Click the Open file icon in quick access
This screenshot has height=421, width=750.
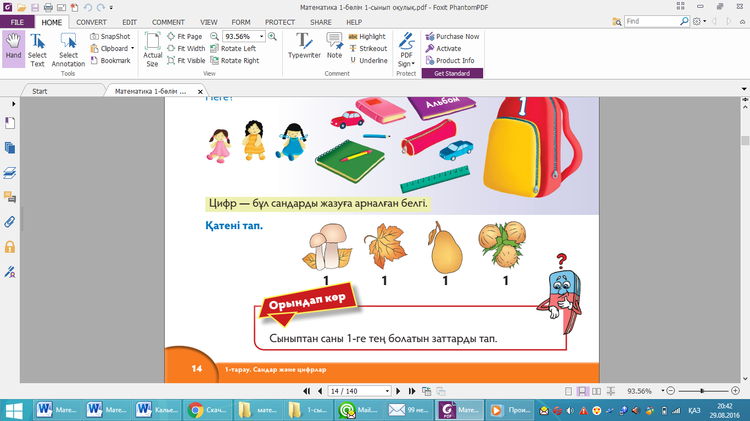(x=21, y=8)
